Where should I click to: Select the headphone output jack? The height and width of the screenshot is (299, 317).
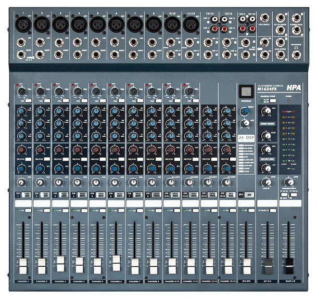coord(297,55)
